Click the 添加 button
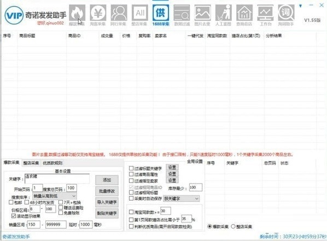327x241 pixels. coord(107,180)
